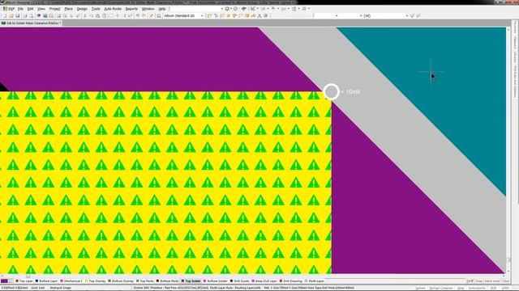Save the PCB document with the disk icon
519x291 pixels.
(x=18, y=16)
